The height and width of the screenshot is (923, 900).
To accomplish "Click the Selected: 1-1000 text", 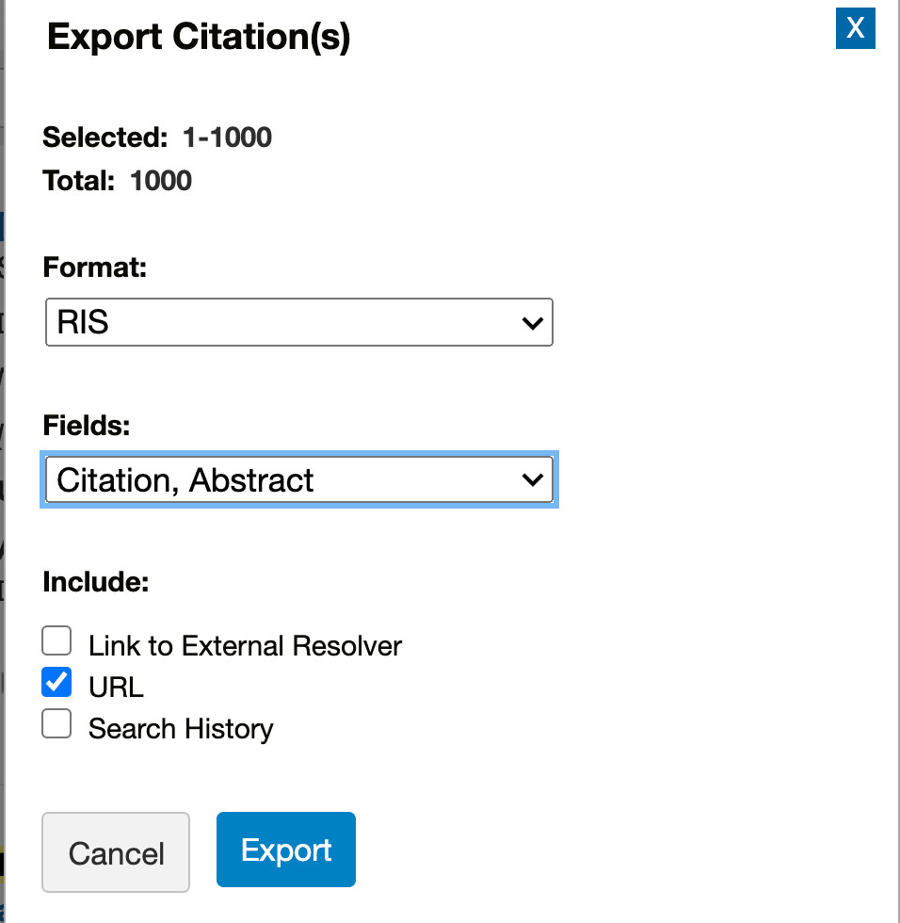I will click(157, 138).
